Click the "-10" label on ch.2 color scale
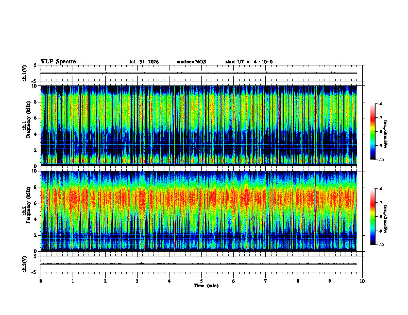408x315 pixels. click(x=381, y=245)
